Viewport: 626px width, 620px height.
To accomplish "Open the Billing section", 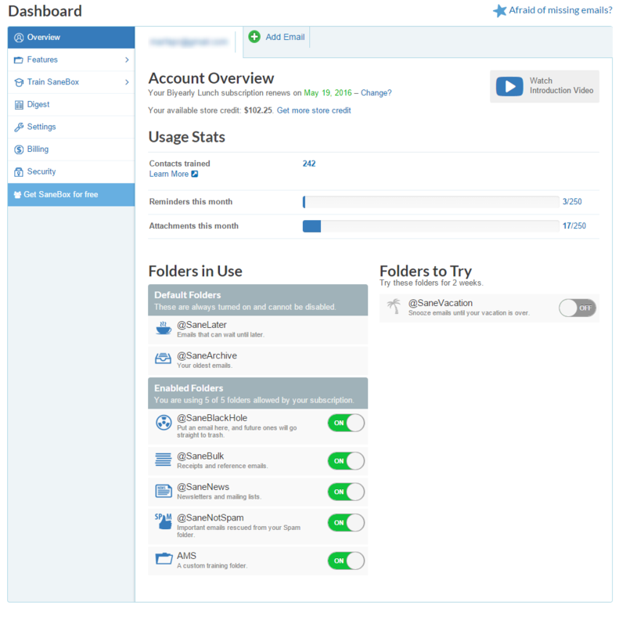I will [71, 150].
